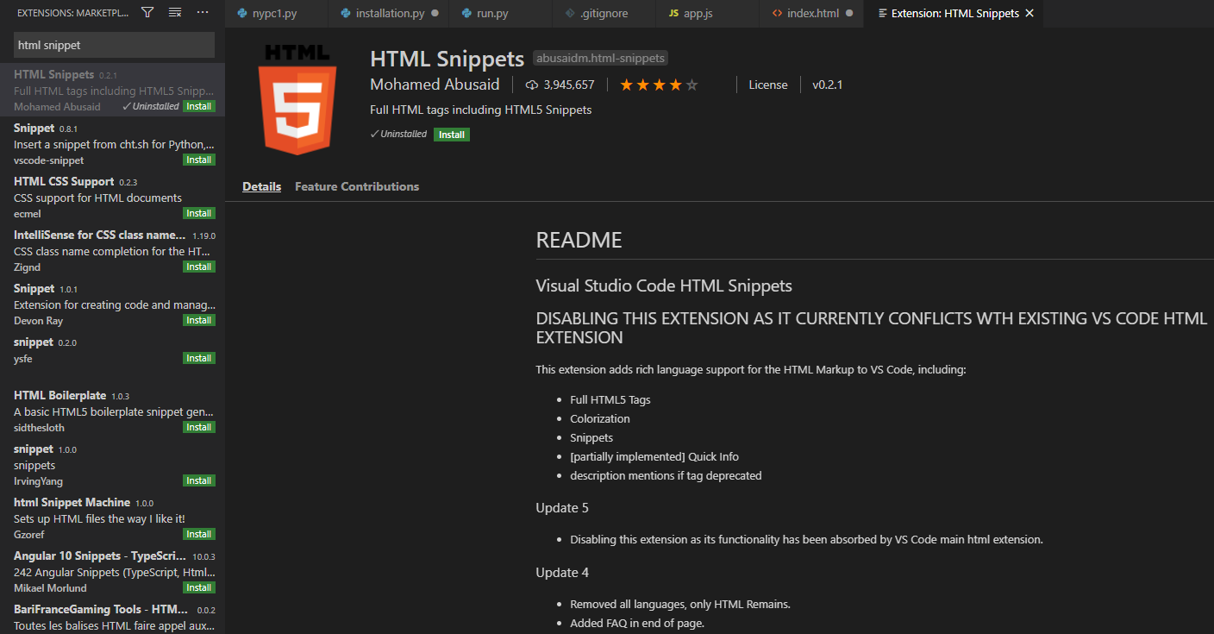This screenshot has width=1214, height=634.
Task: Click the Update 4 heading
Action: click(x=562, y=573)
